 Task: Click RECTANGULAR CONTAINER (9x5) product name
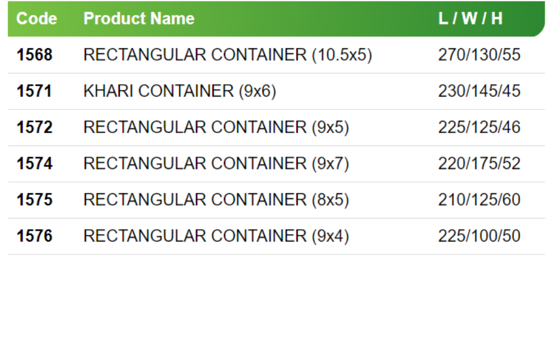click(216, 127)
